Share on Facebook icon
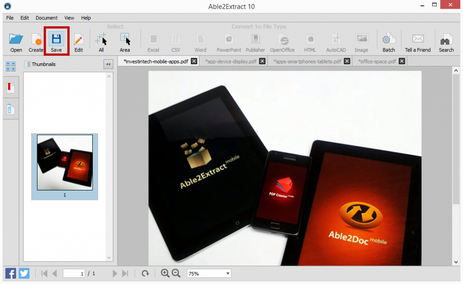The image size is (463, 284). pyautogui.click(x=11, y=273)
